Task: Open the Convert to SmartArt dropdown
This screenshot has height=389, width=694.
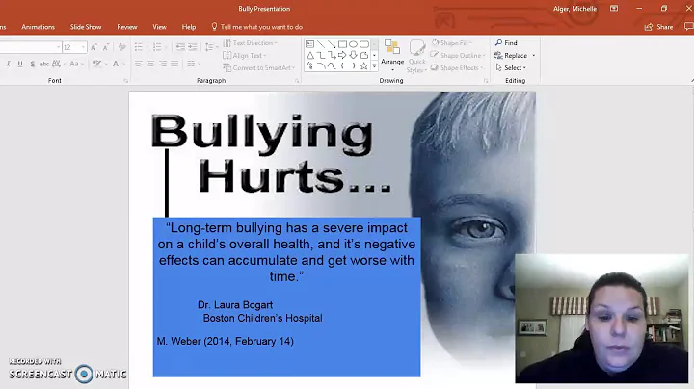Action: click(259, 67)
